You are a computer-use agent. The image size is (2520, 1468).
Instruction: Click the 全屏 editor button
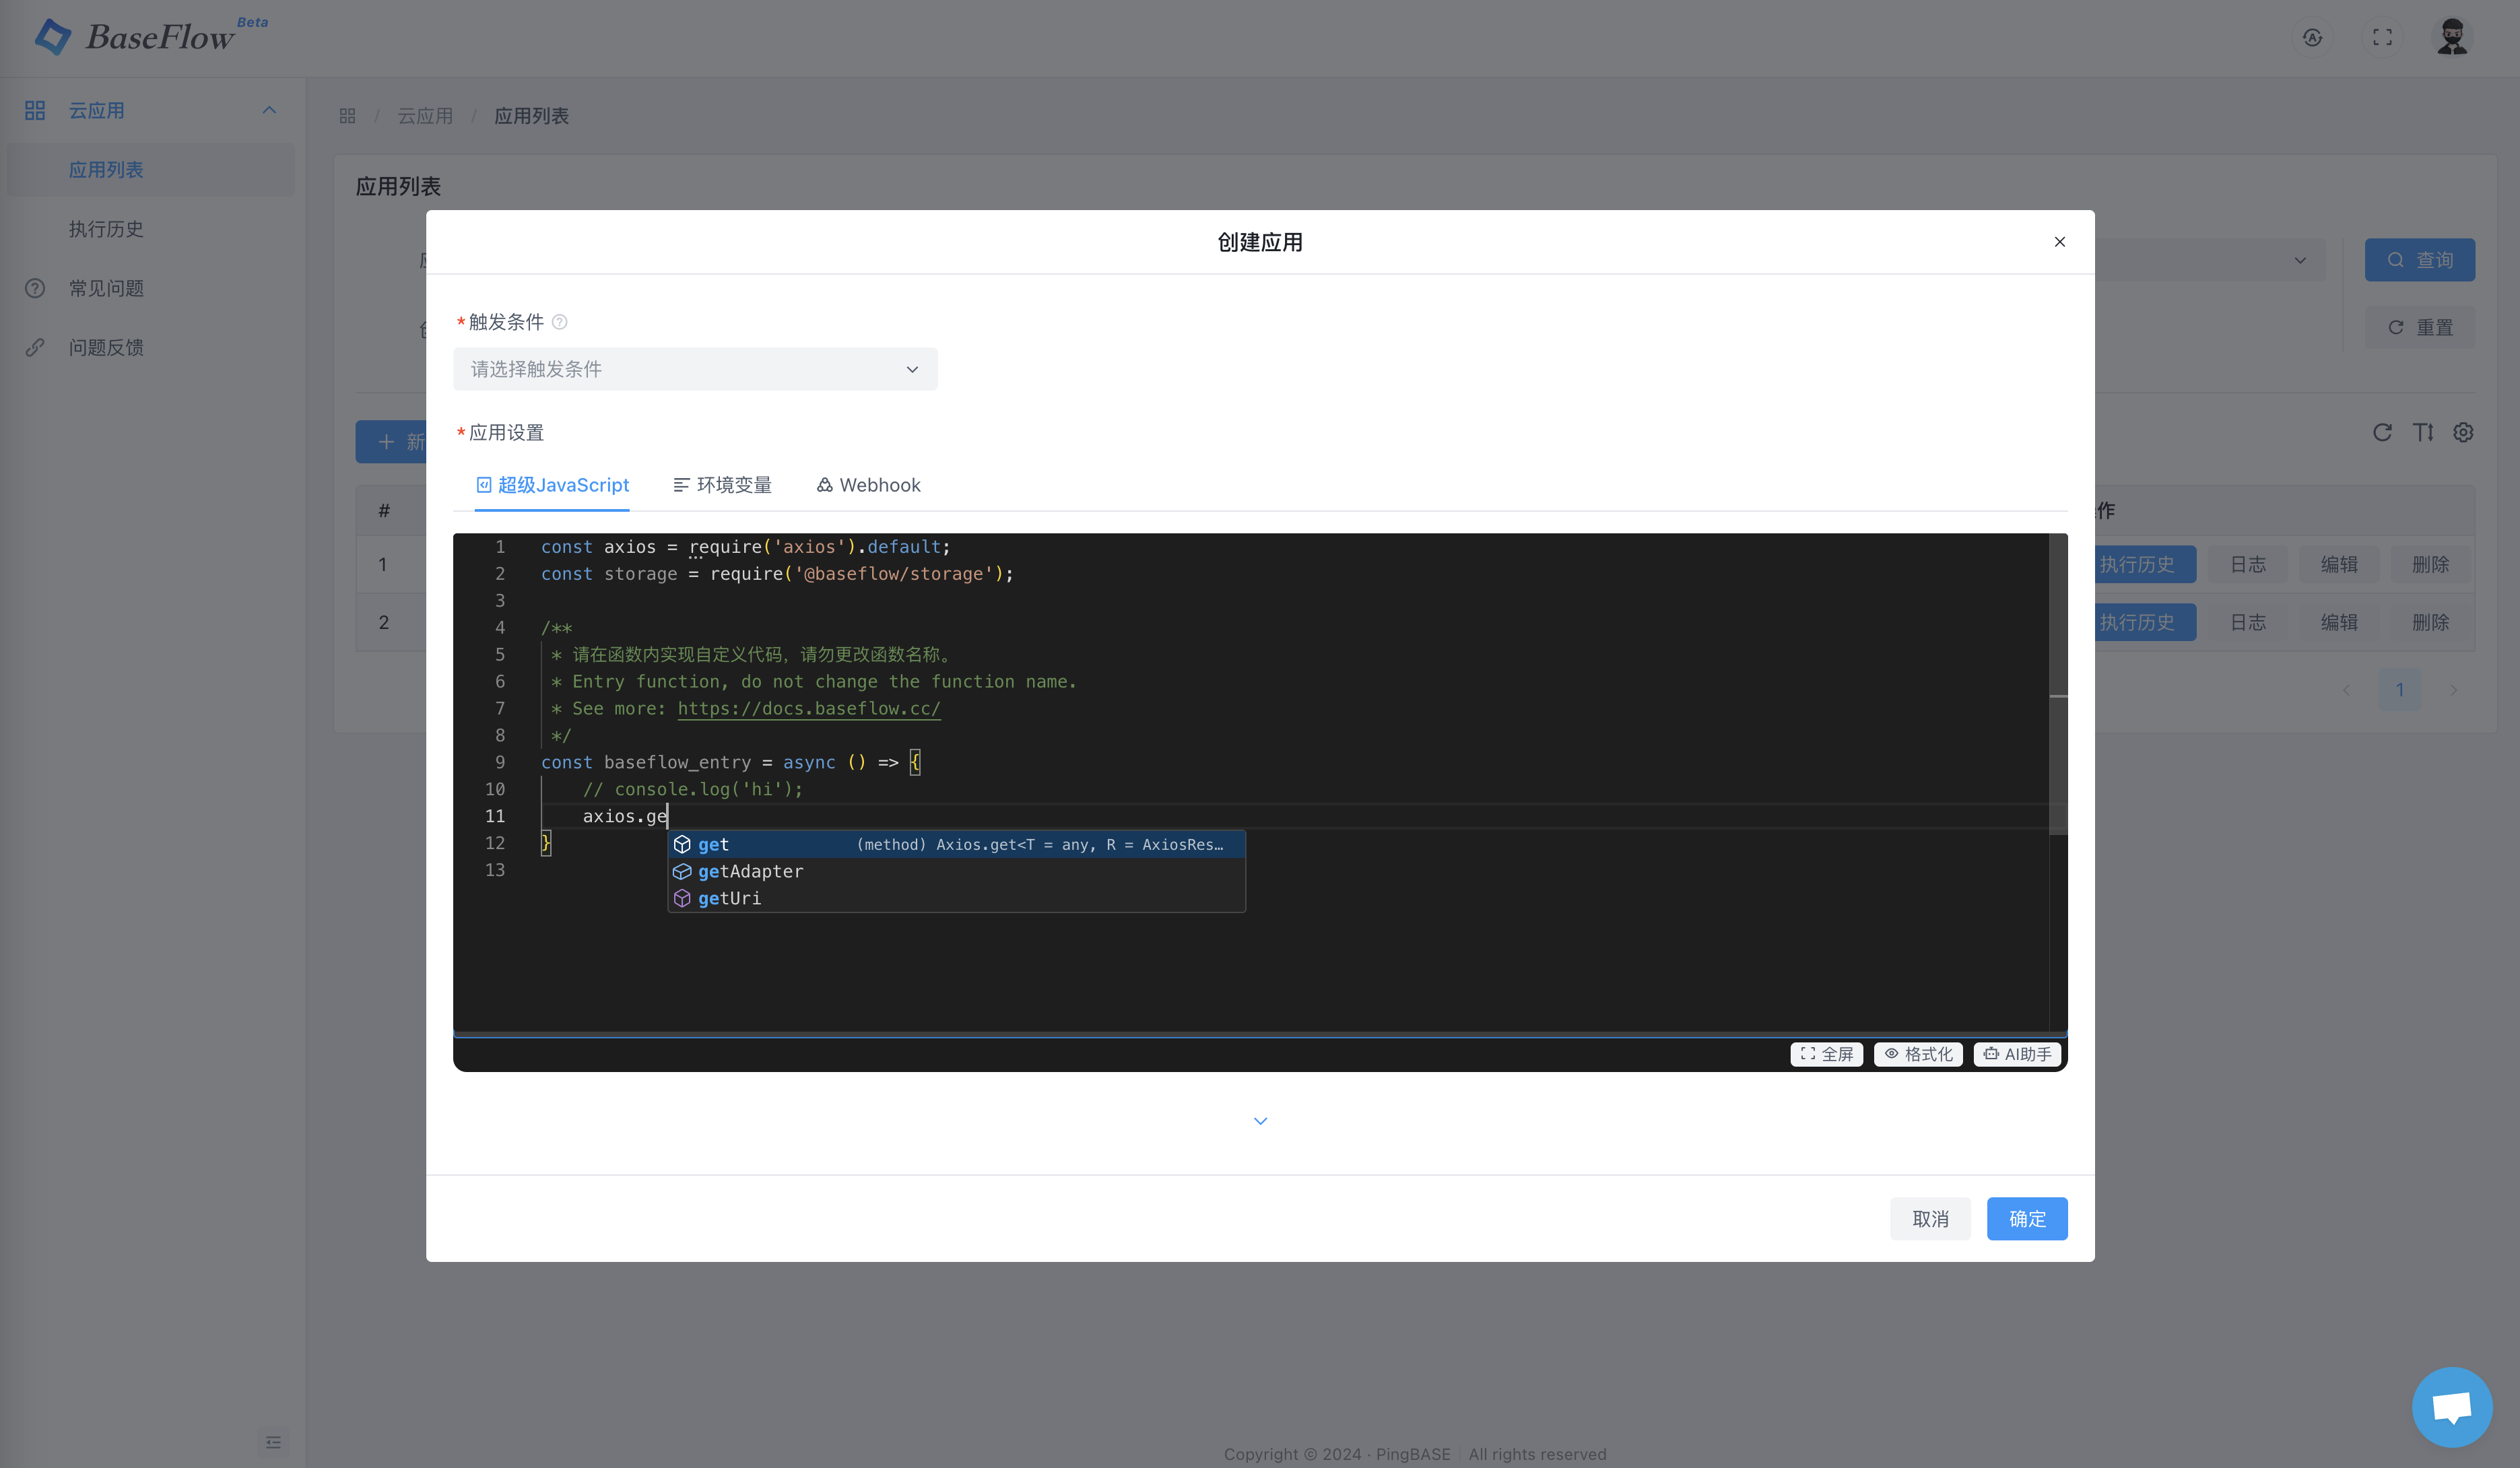[x=1827, y=1054]
